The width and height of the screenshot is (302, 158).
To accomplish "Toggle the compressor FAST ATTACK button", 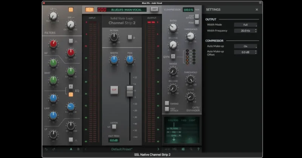I will 197,16.
